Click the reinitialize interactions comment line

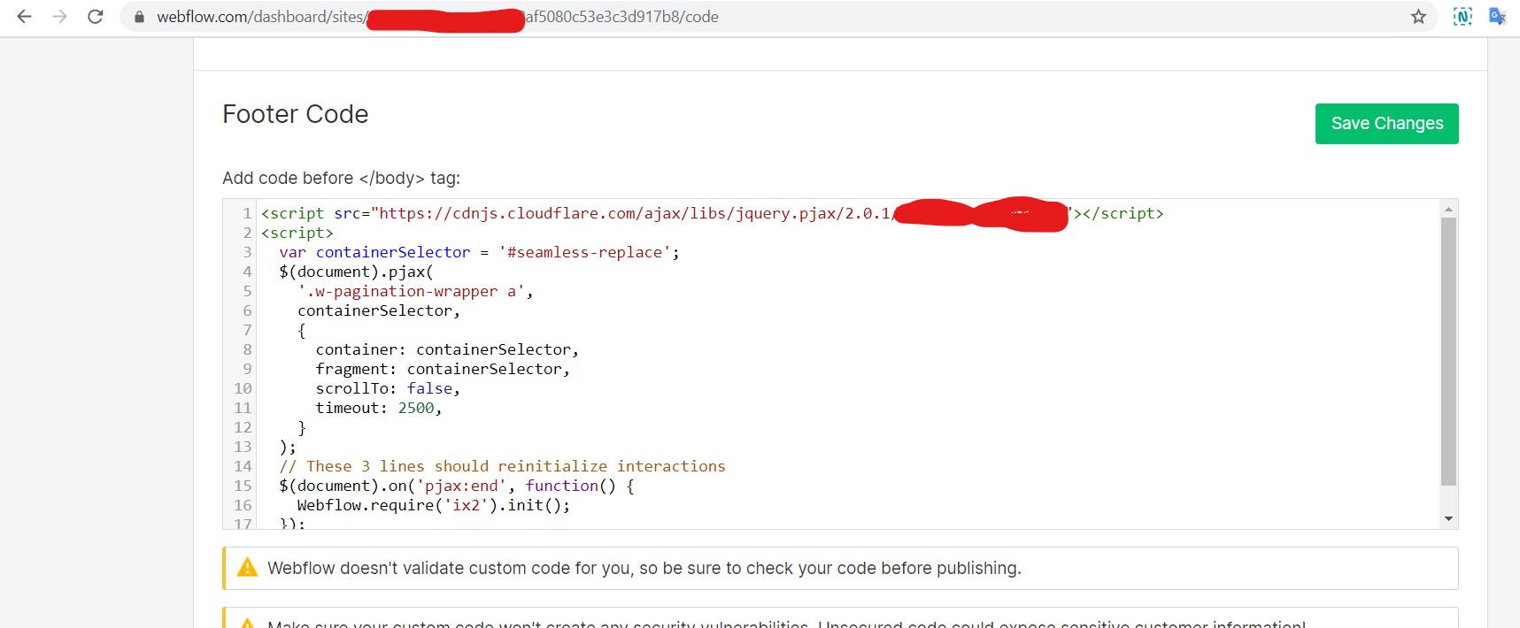(x=502, y=466)
